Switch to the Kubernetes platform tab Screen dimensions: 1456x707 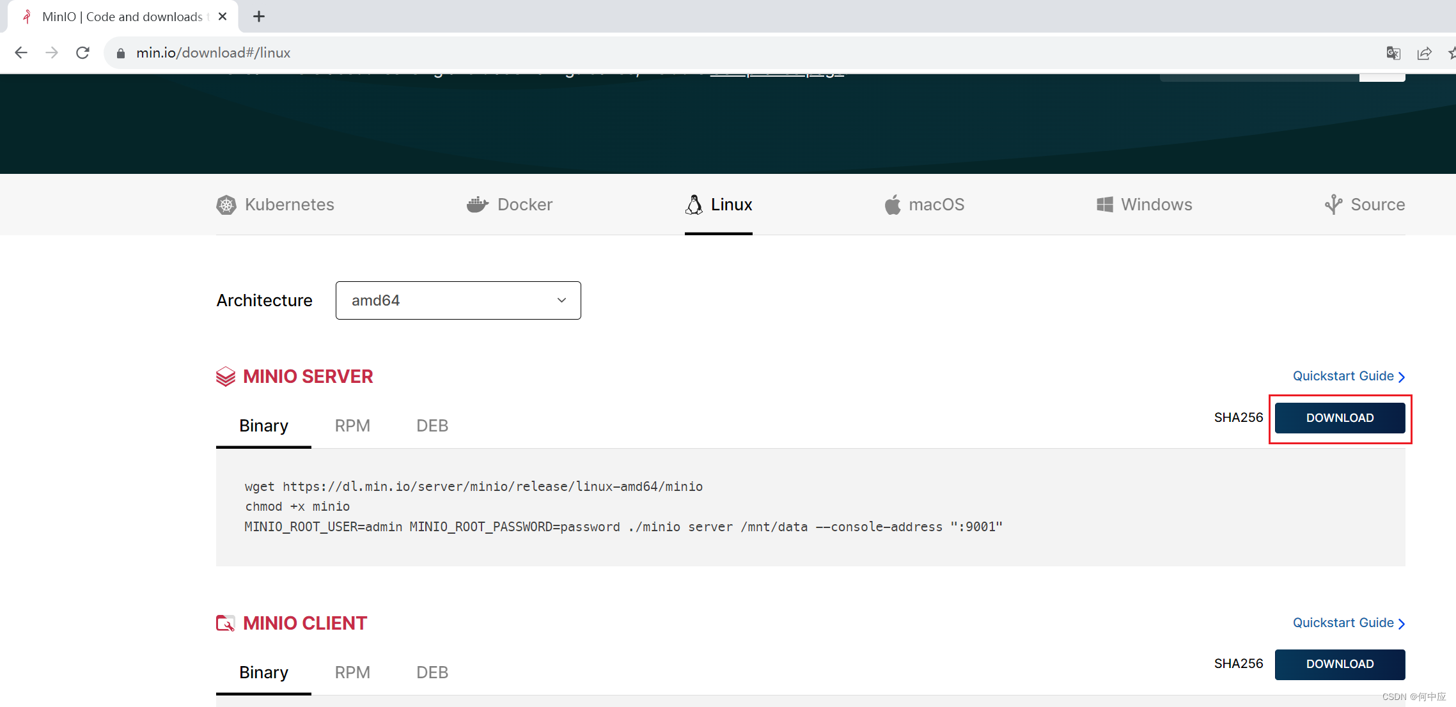(x=275, y=205)
